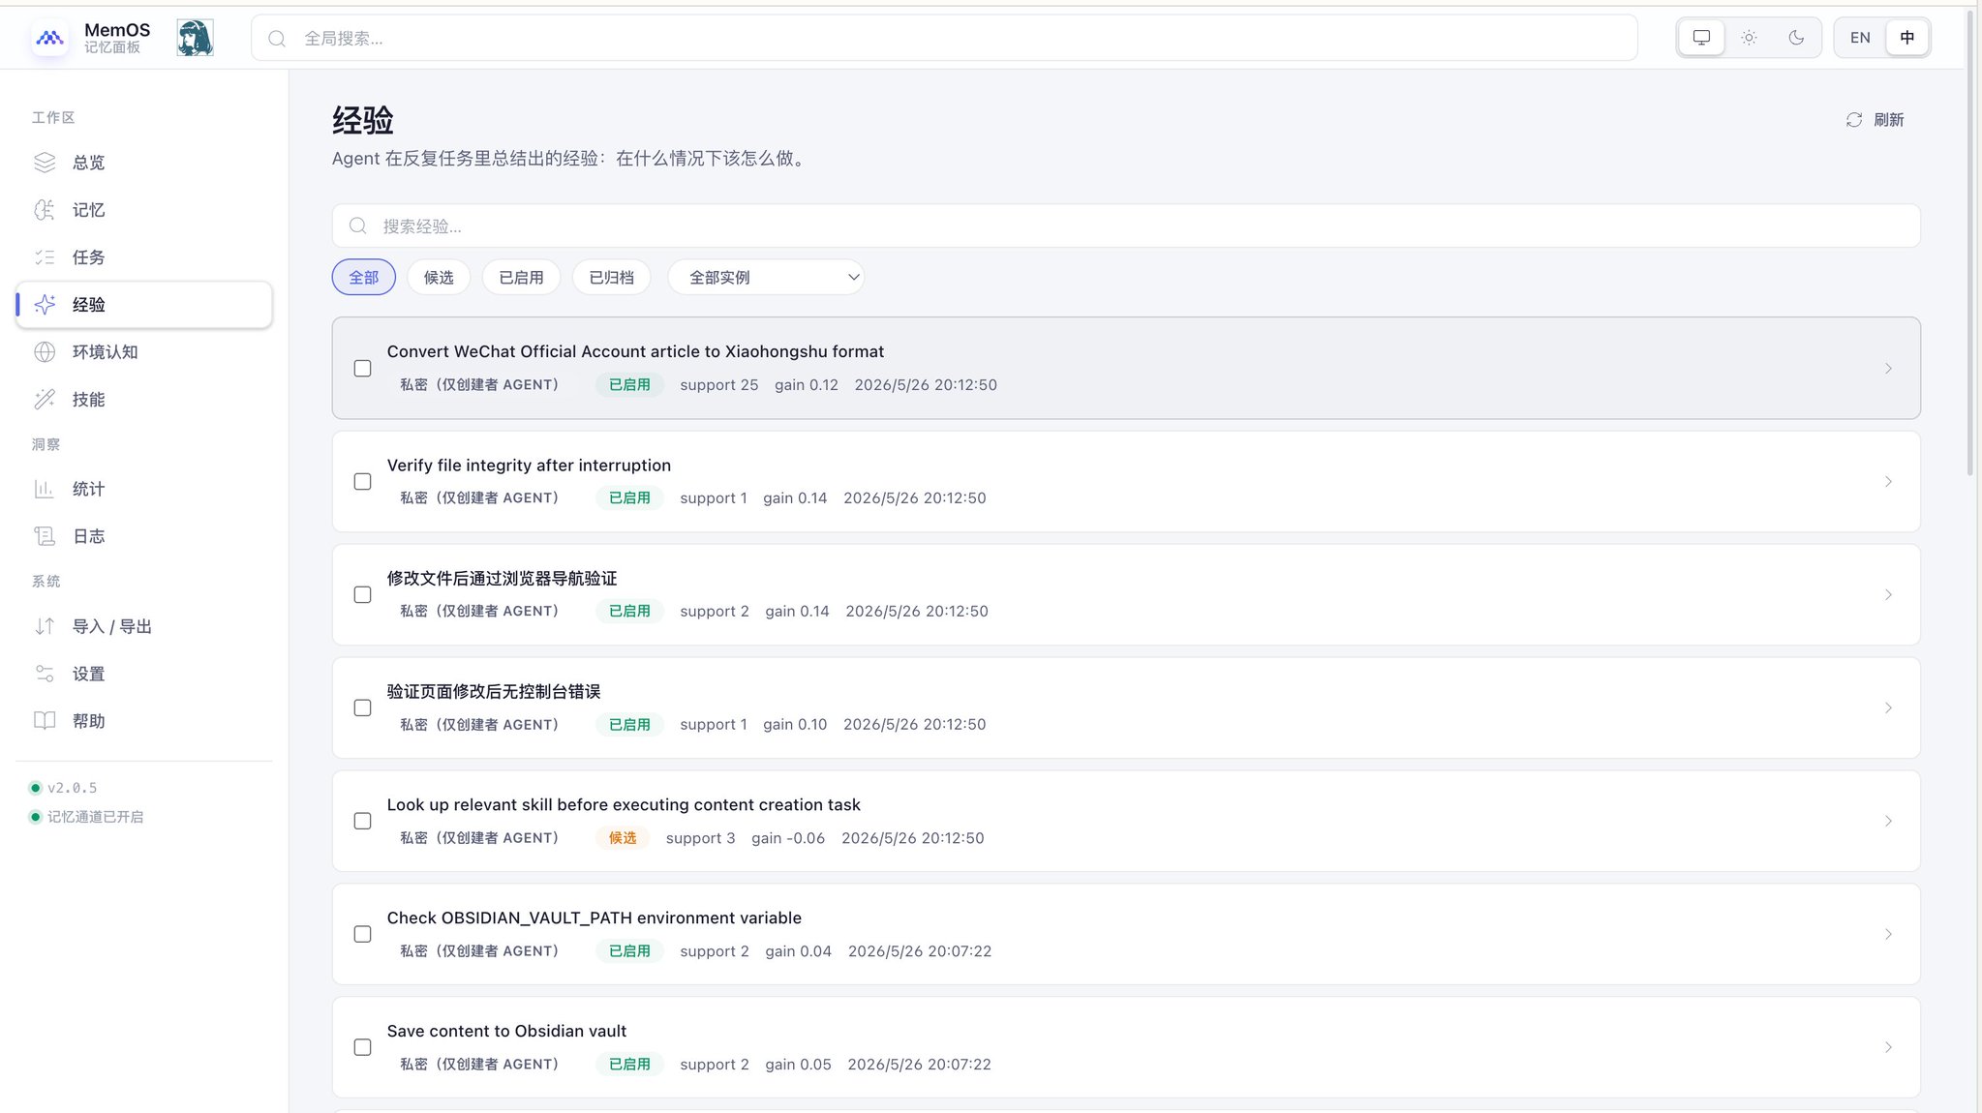Click the 任务 checklist icon in sidebar
1982x1113 pixels.
45,257
